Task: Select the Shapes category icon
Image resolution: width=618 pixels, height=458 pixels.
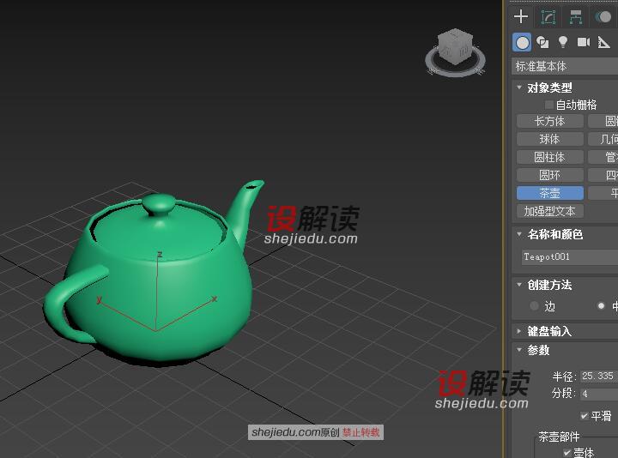Action: click(x=542, y=42)
